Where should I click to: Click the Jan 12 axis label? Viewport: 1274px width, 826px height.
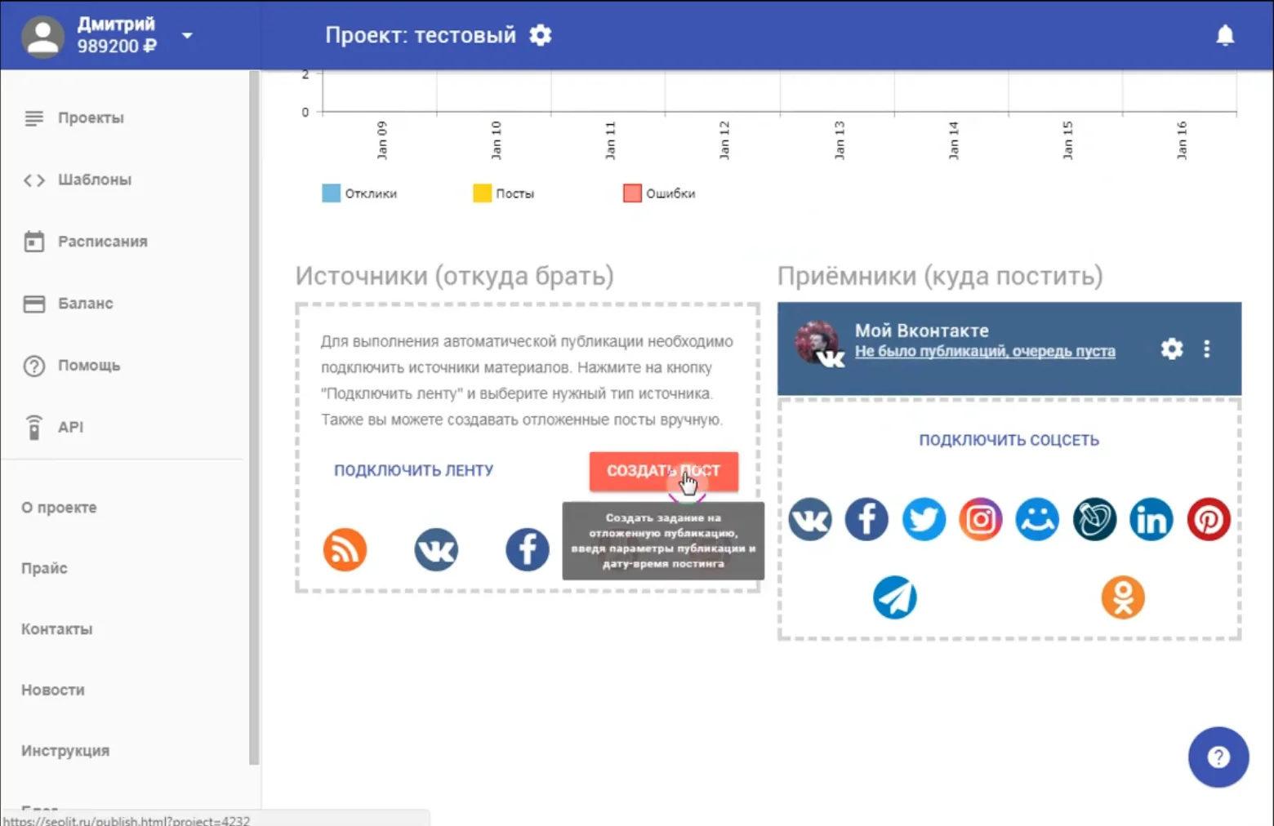[724, 140]
